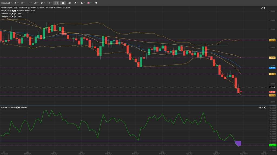
Task: Toggle visibility of USD/CAD price series
Action: tap(29, 8)
